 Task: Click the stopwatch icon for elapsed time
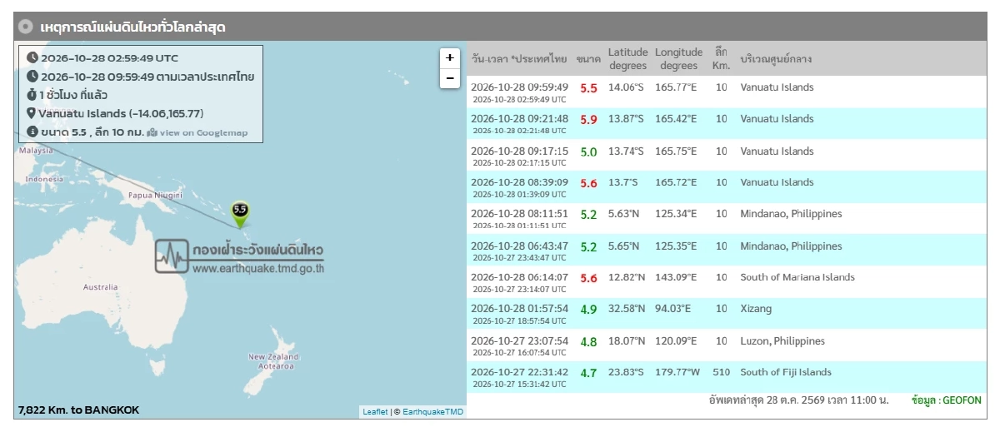(x=32, y=95)
